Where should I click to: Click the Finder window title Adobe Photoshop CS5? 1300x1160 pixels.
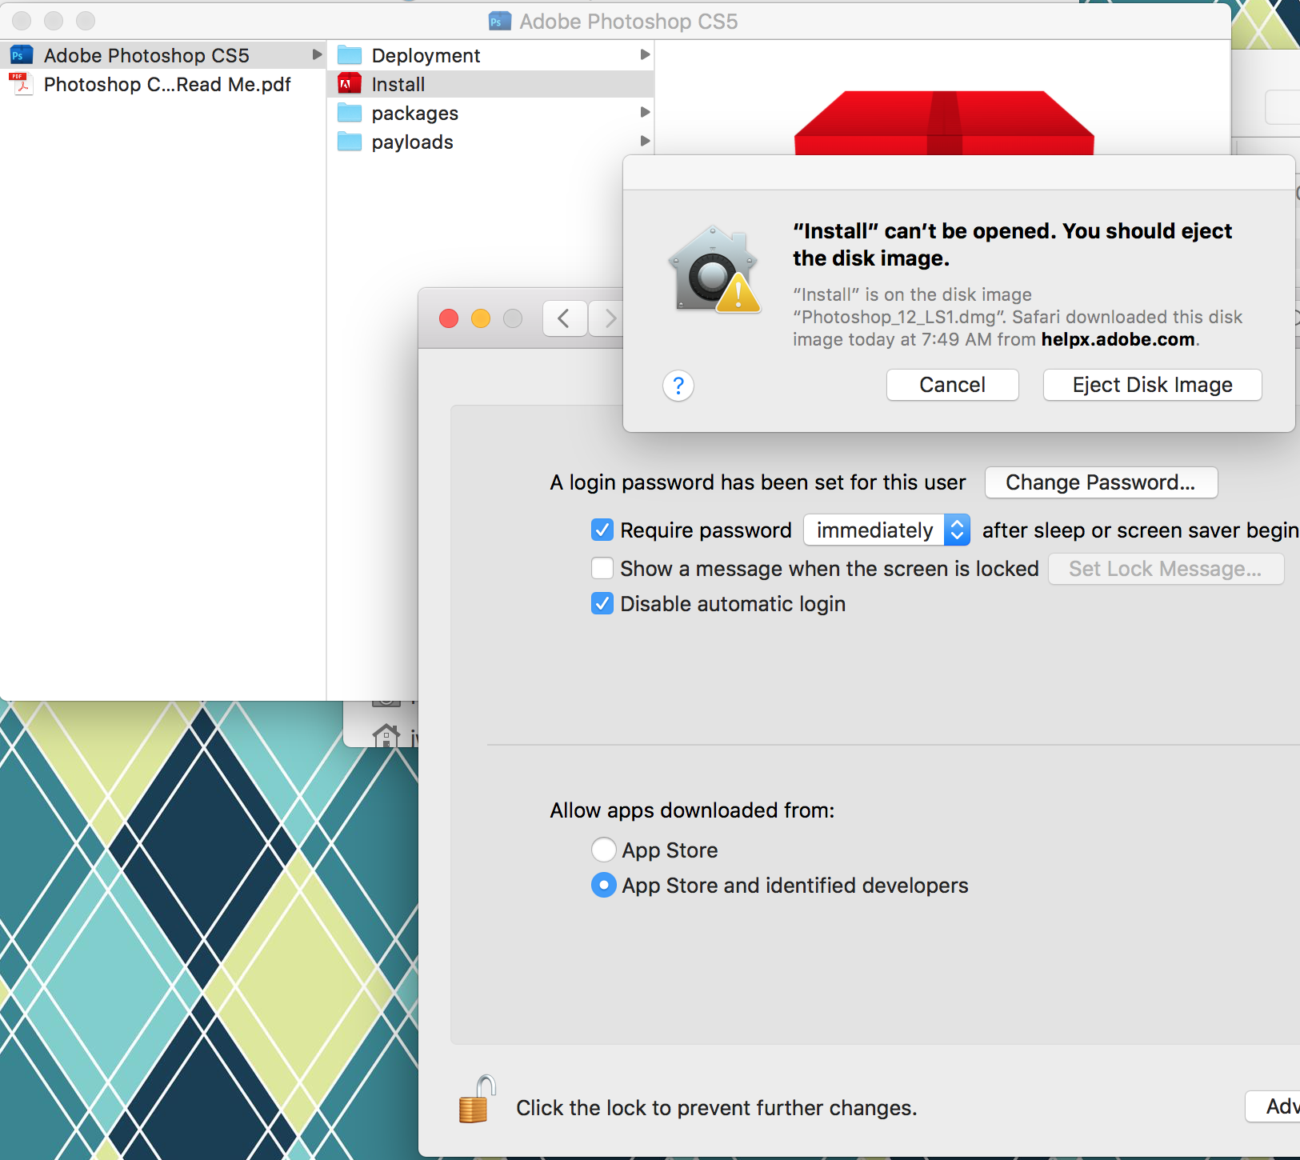pyautogui.click(x=628, y=21)
